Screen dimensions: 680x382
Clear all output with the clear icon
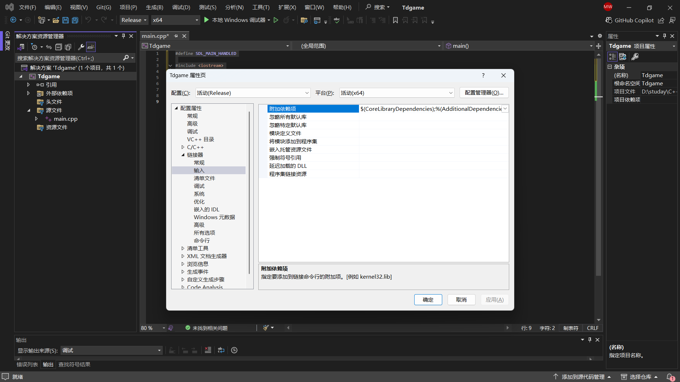point(208,350)
